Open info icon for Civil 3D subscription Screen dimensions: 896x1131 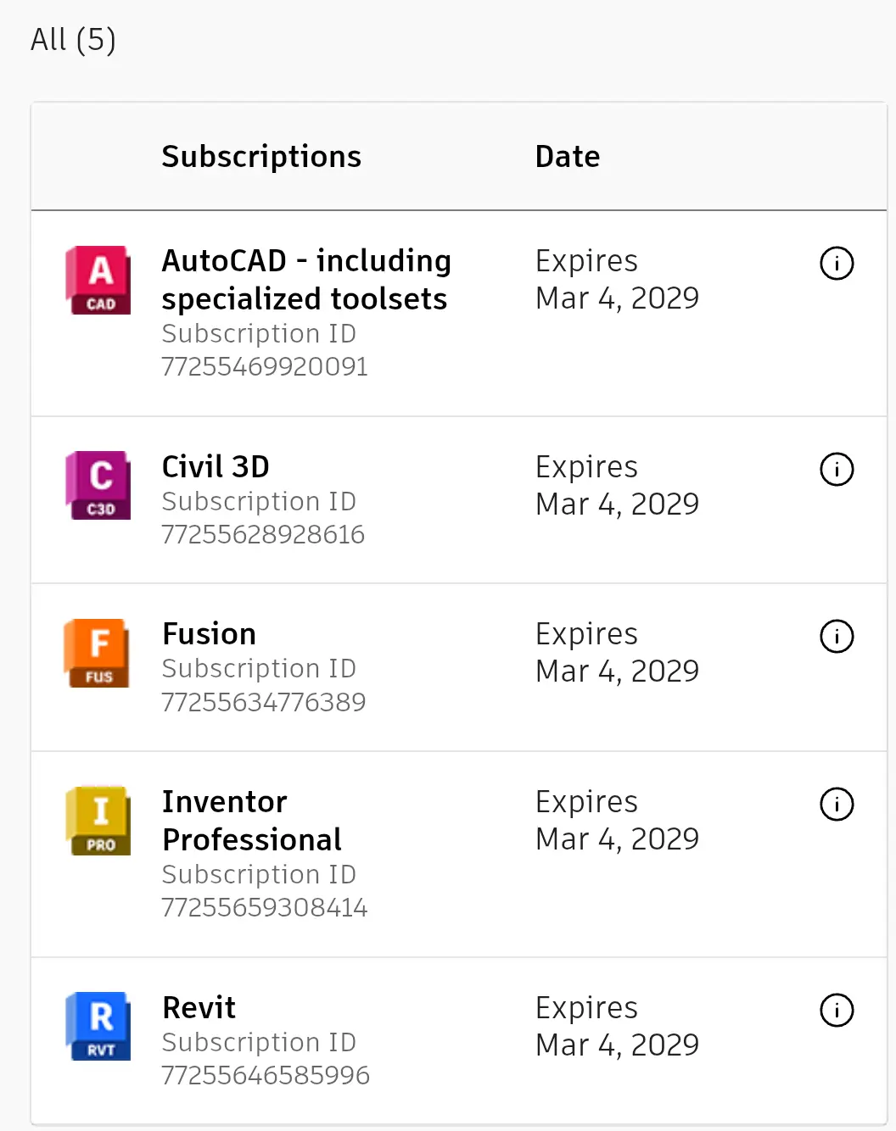pyautogui.click(x=837, y=469)
